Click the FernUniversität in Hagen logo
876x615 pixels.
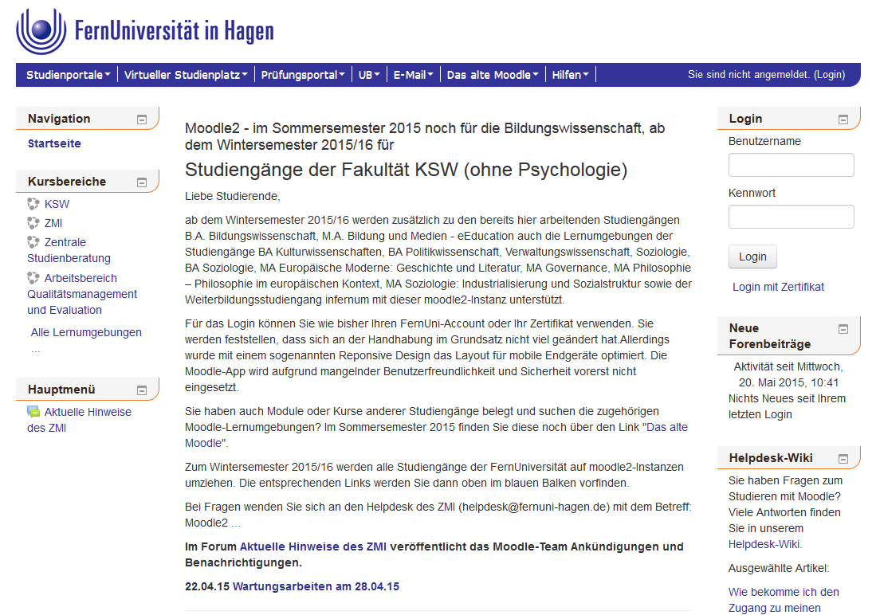point(145,31)
